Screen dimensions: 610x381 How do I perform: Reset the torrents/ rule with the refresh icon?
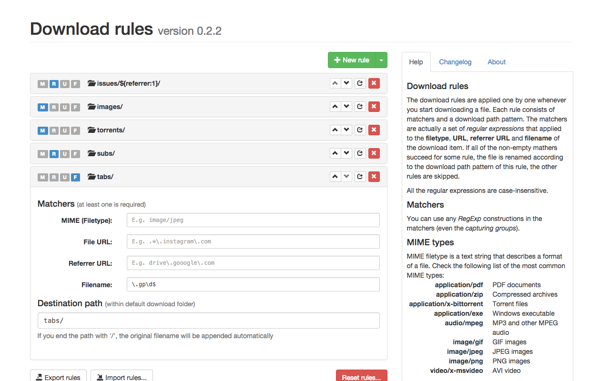point(360,130)
